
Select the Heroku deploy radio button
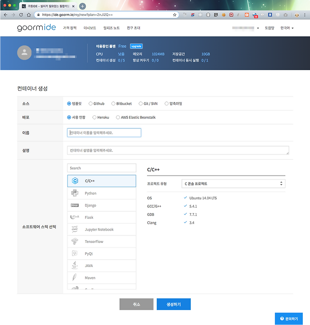click(94, 118)
